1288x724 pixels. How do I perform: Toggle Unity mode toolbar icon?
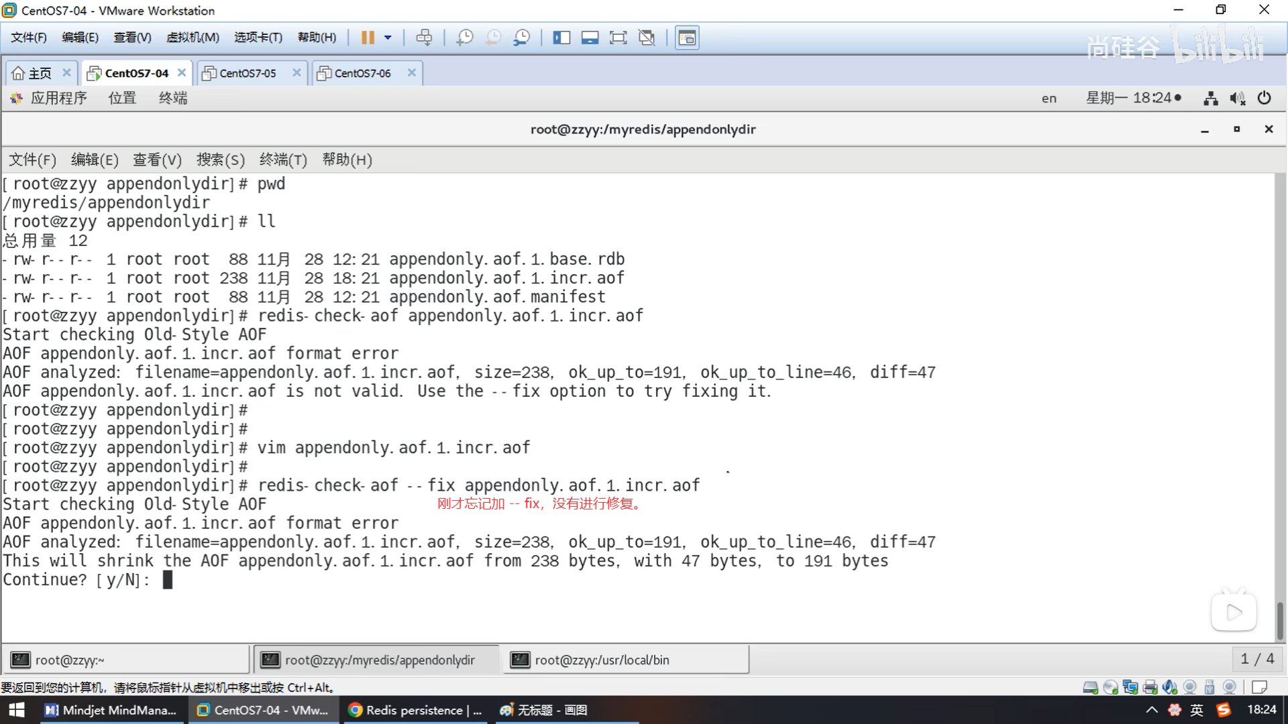click(x=647, y=38)
